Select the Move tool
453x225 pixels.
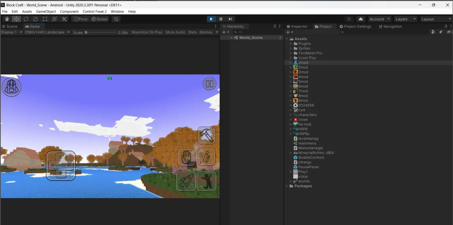17,19
